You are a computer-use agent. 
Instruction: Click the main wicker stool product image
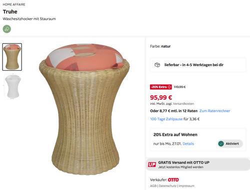click(x=84, y=109)
